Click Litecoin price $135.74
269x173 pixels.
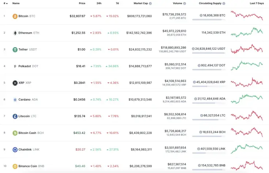80,116
